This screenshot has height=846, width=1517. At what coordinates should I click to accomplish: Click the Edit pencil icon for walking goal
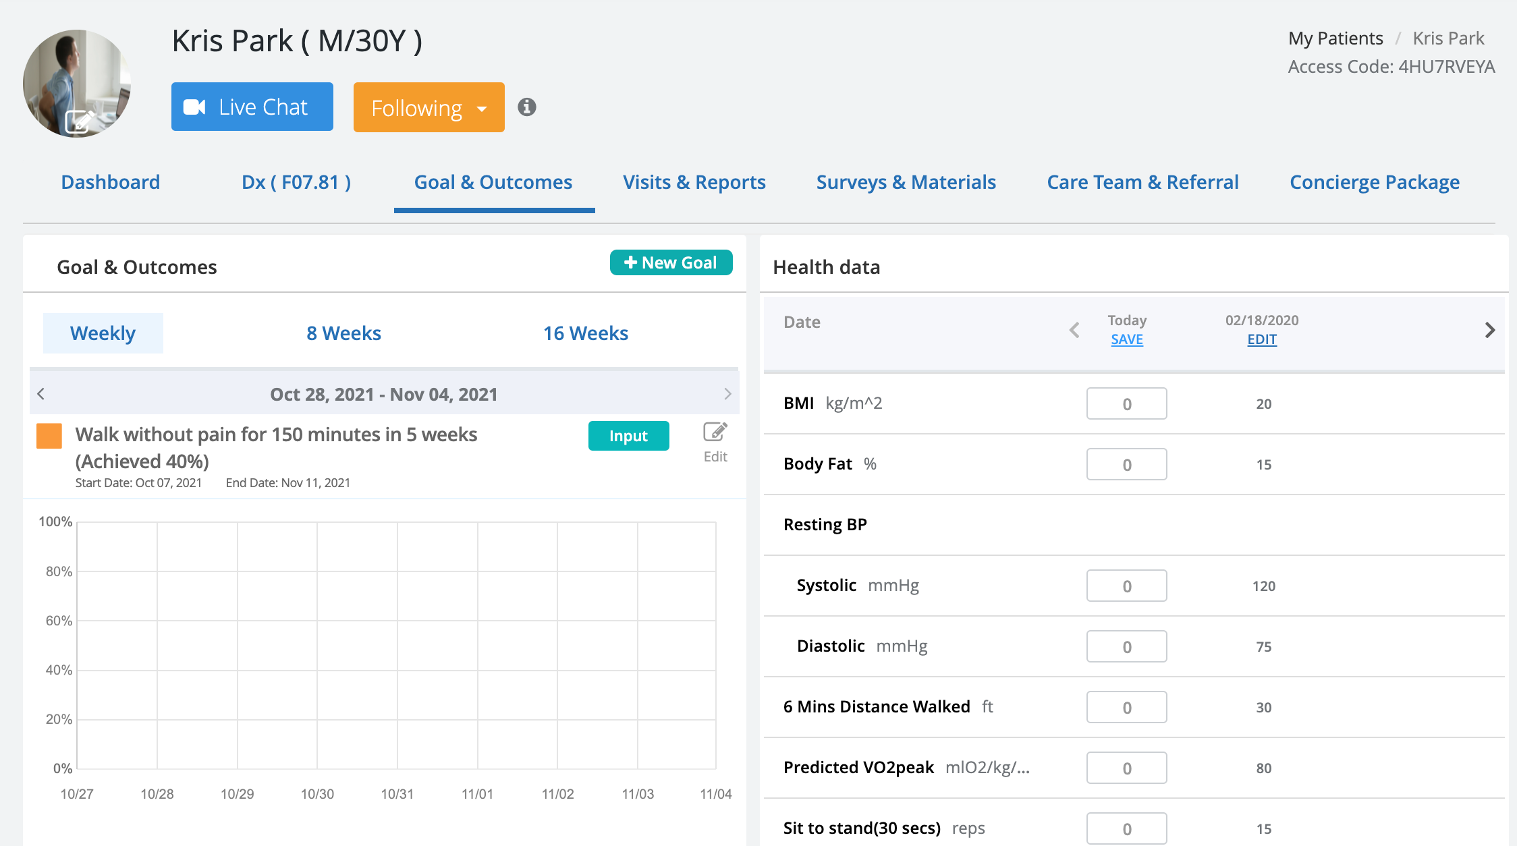715,432
